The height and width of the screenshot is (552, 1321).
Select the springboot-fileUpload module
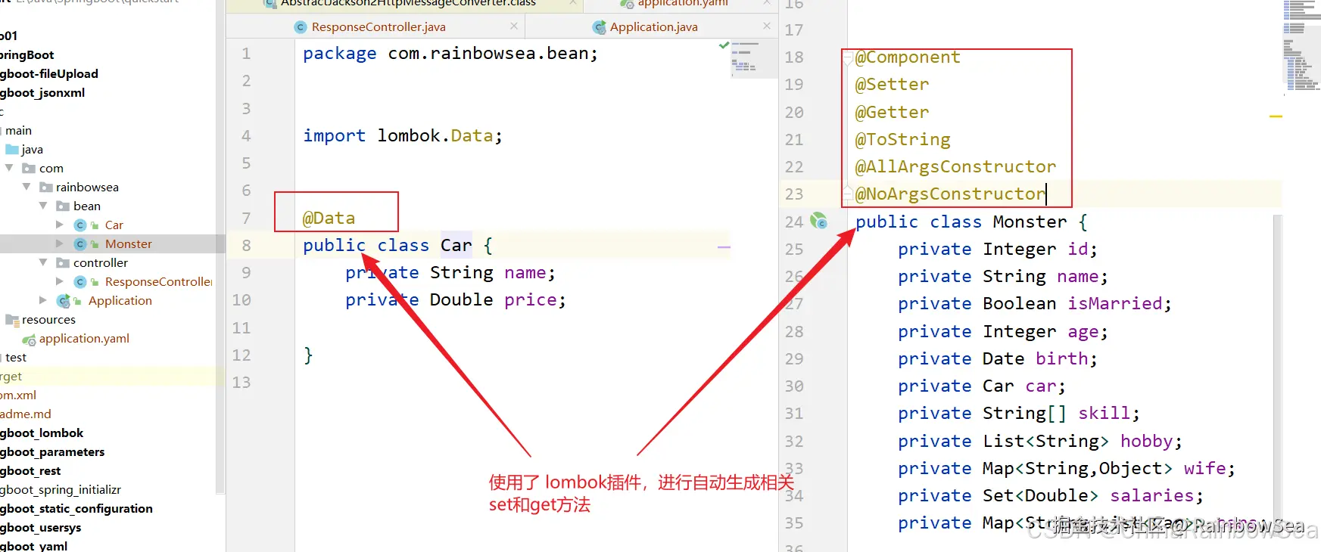pos(49,74)
